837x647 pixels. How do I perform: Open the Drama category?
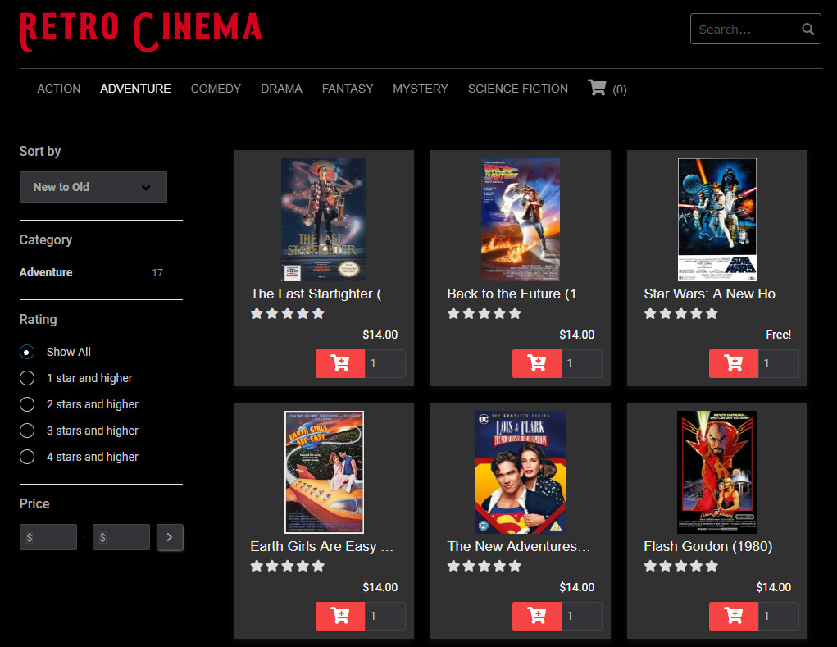281,89
